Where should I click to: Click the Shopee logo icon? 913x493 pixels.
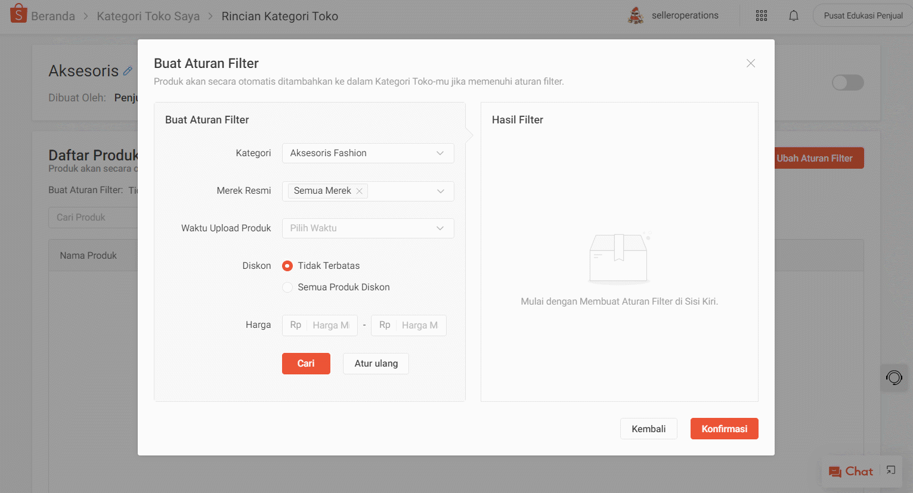[18, 14]
